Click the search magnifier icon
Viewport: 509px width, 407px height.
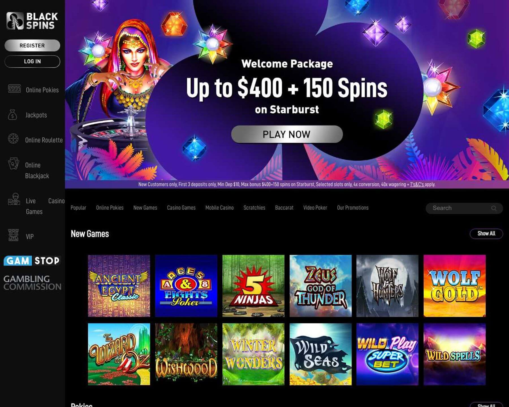click(494, 208)
